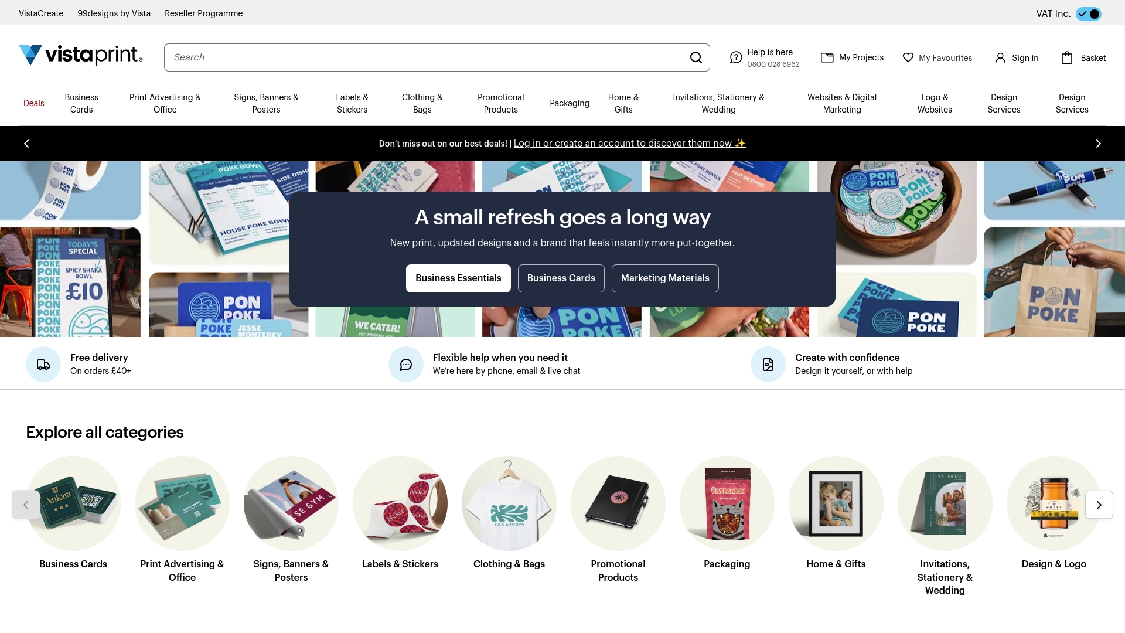Open Invitations, Stationery & Wedding thumbnail
Image resolution: width=1125 pixels, height=633 pixels.
[x=945, y=503]
